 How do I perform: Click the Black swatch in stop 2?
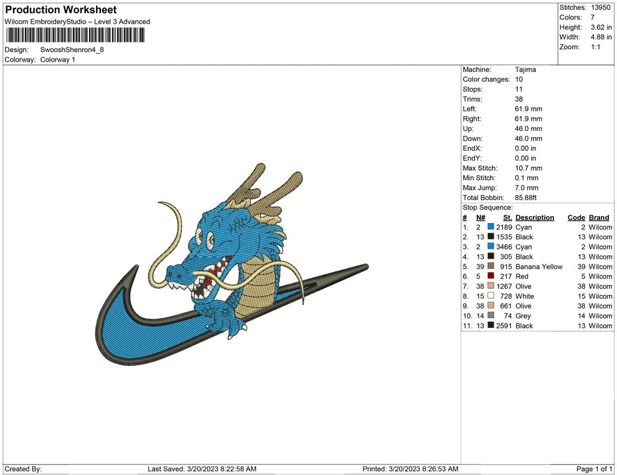(x=490, y=236)
